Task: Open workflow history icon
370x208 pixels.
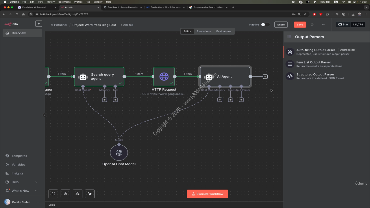Action: [x=312, y=25]
